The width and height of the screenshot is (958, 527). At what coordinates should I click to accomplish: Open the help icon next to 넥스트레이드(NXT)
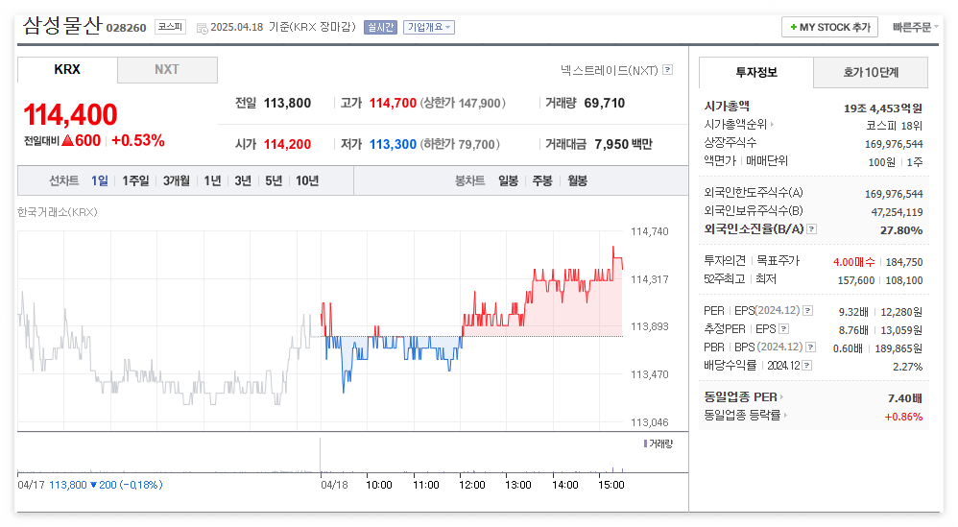point(668,70)
